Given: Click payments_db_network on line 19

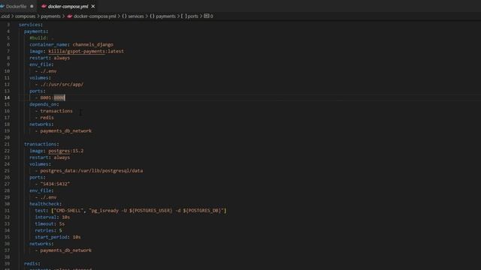Looking at the screenshot, I should pos(65,131).
